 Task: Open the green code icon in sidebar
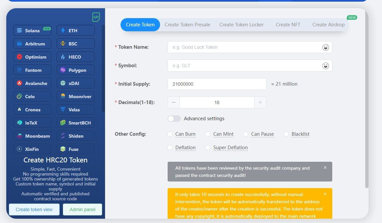96,17
